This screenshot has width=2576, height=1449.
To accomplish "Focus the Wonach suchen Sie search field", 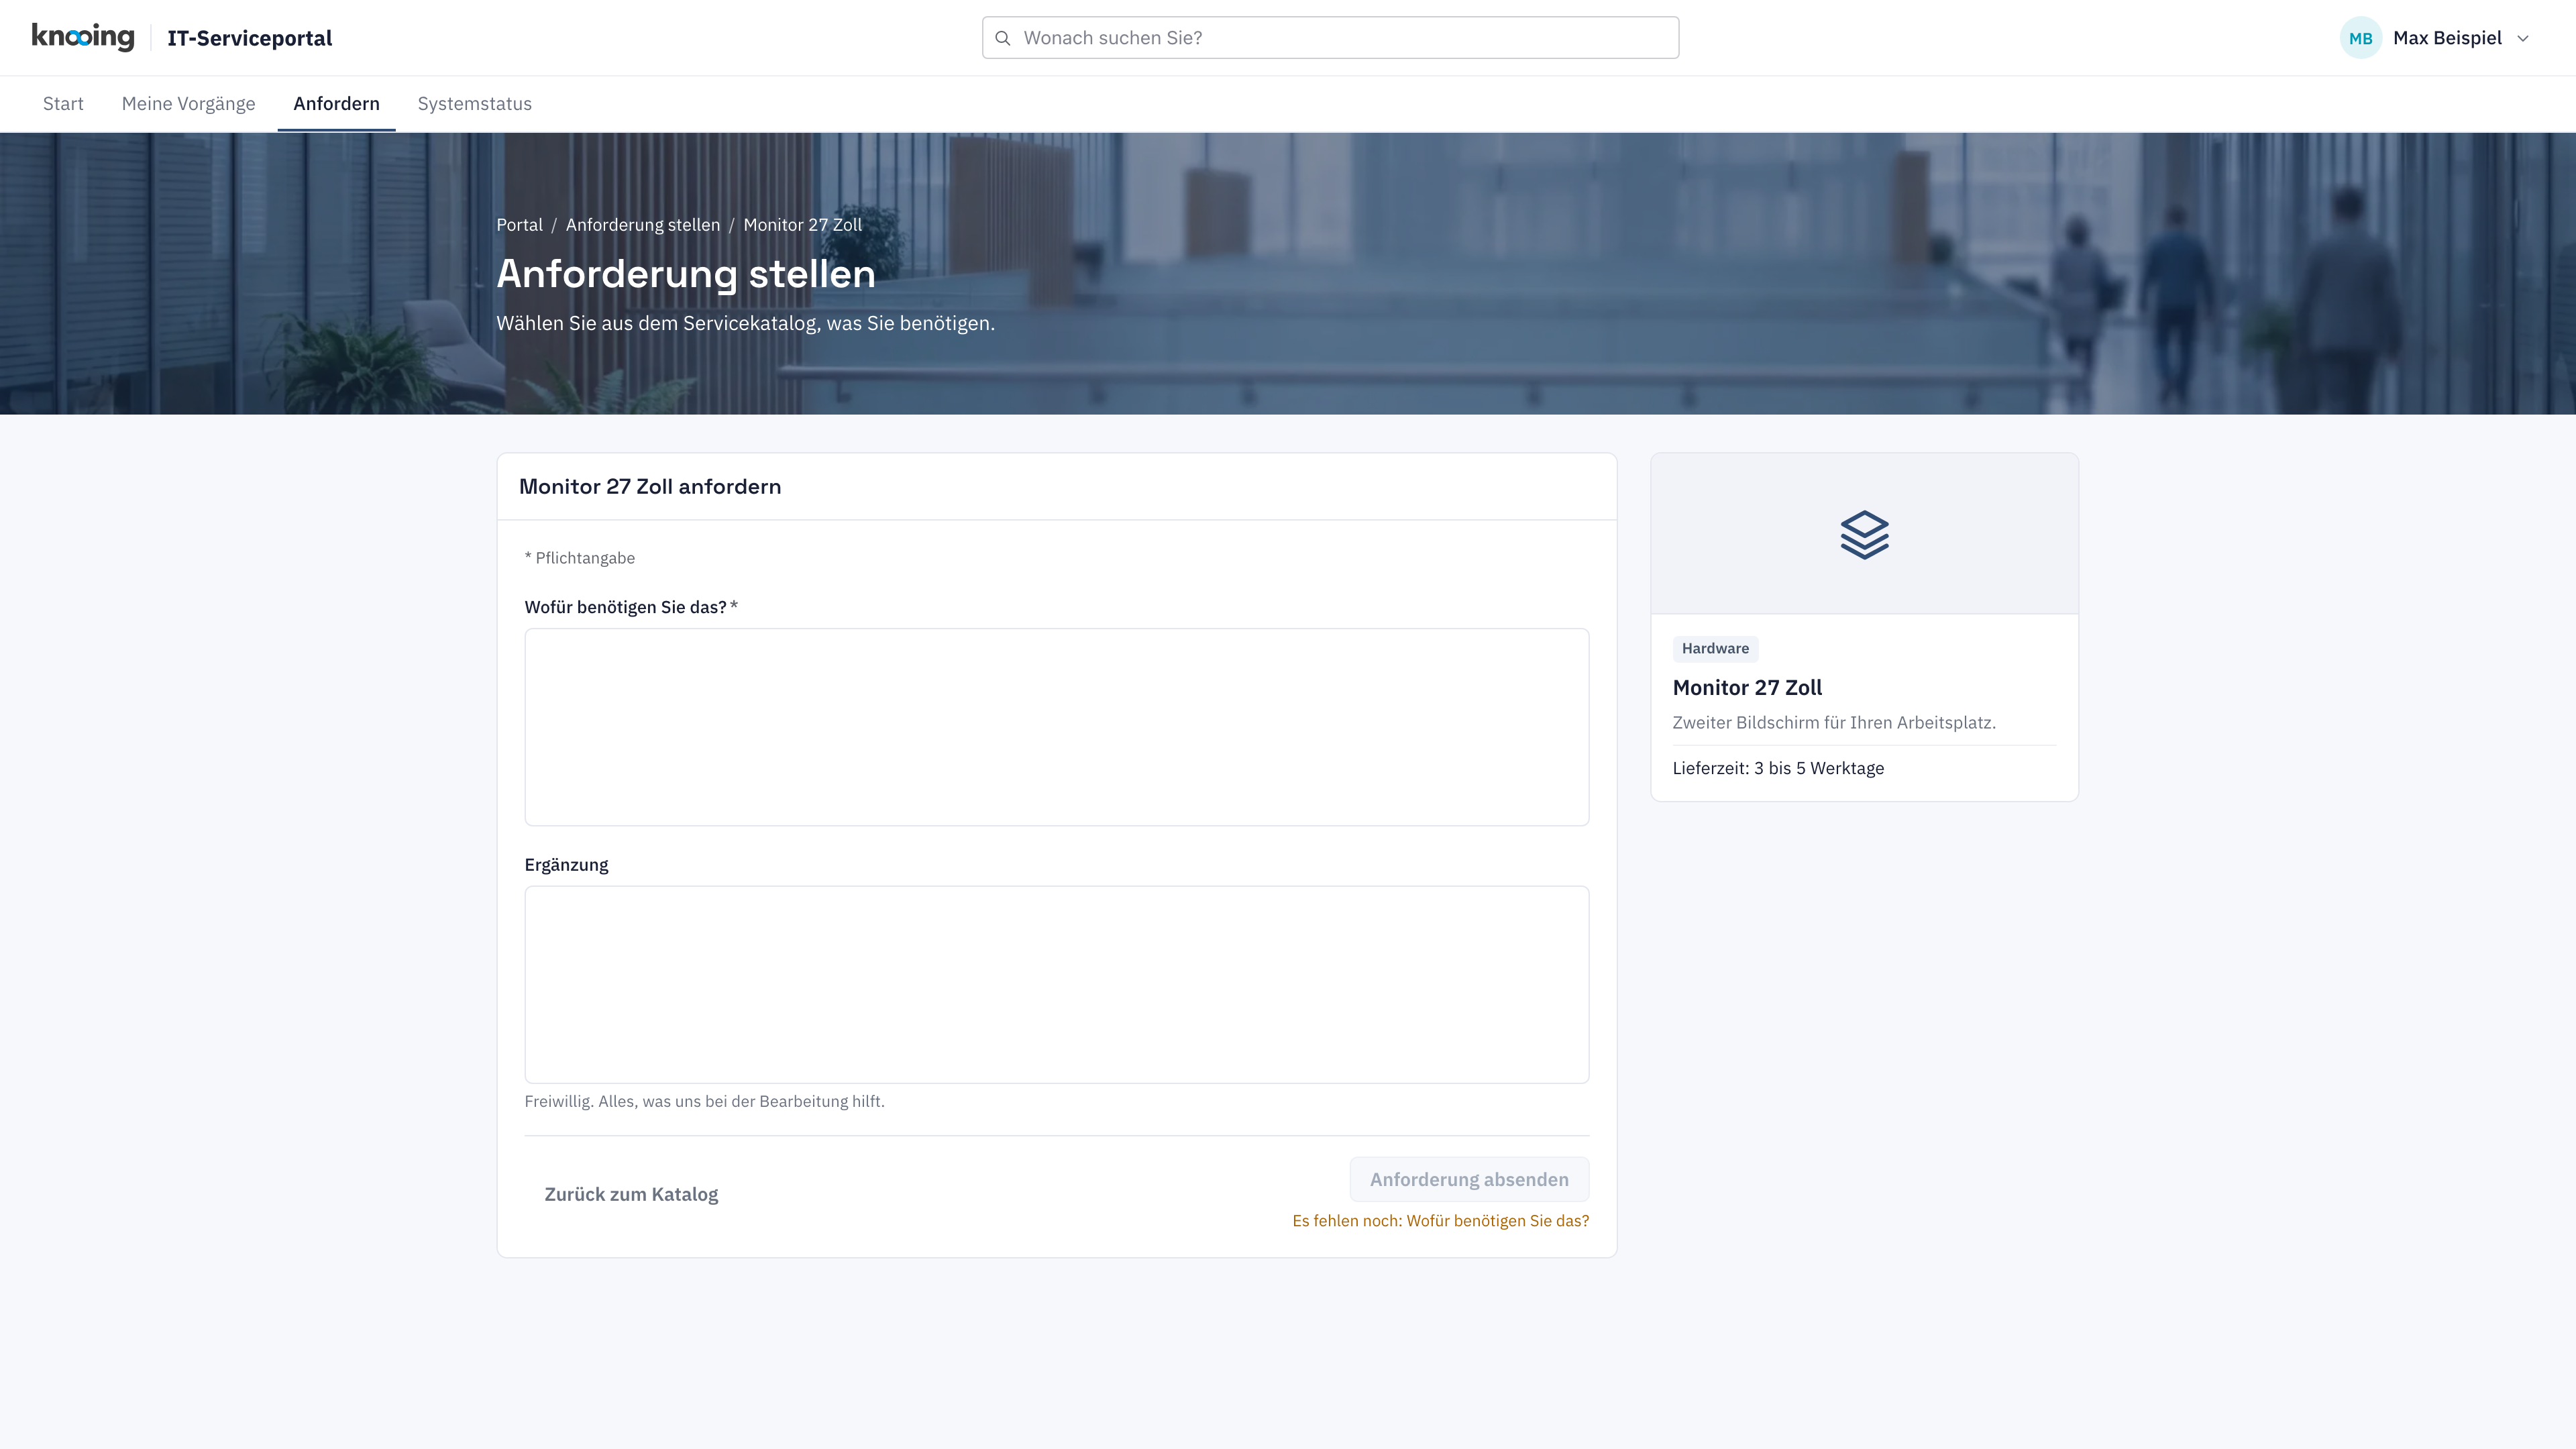I will click(1330, 38).
